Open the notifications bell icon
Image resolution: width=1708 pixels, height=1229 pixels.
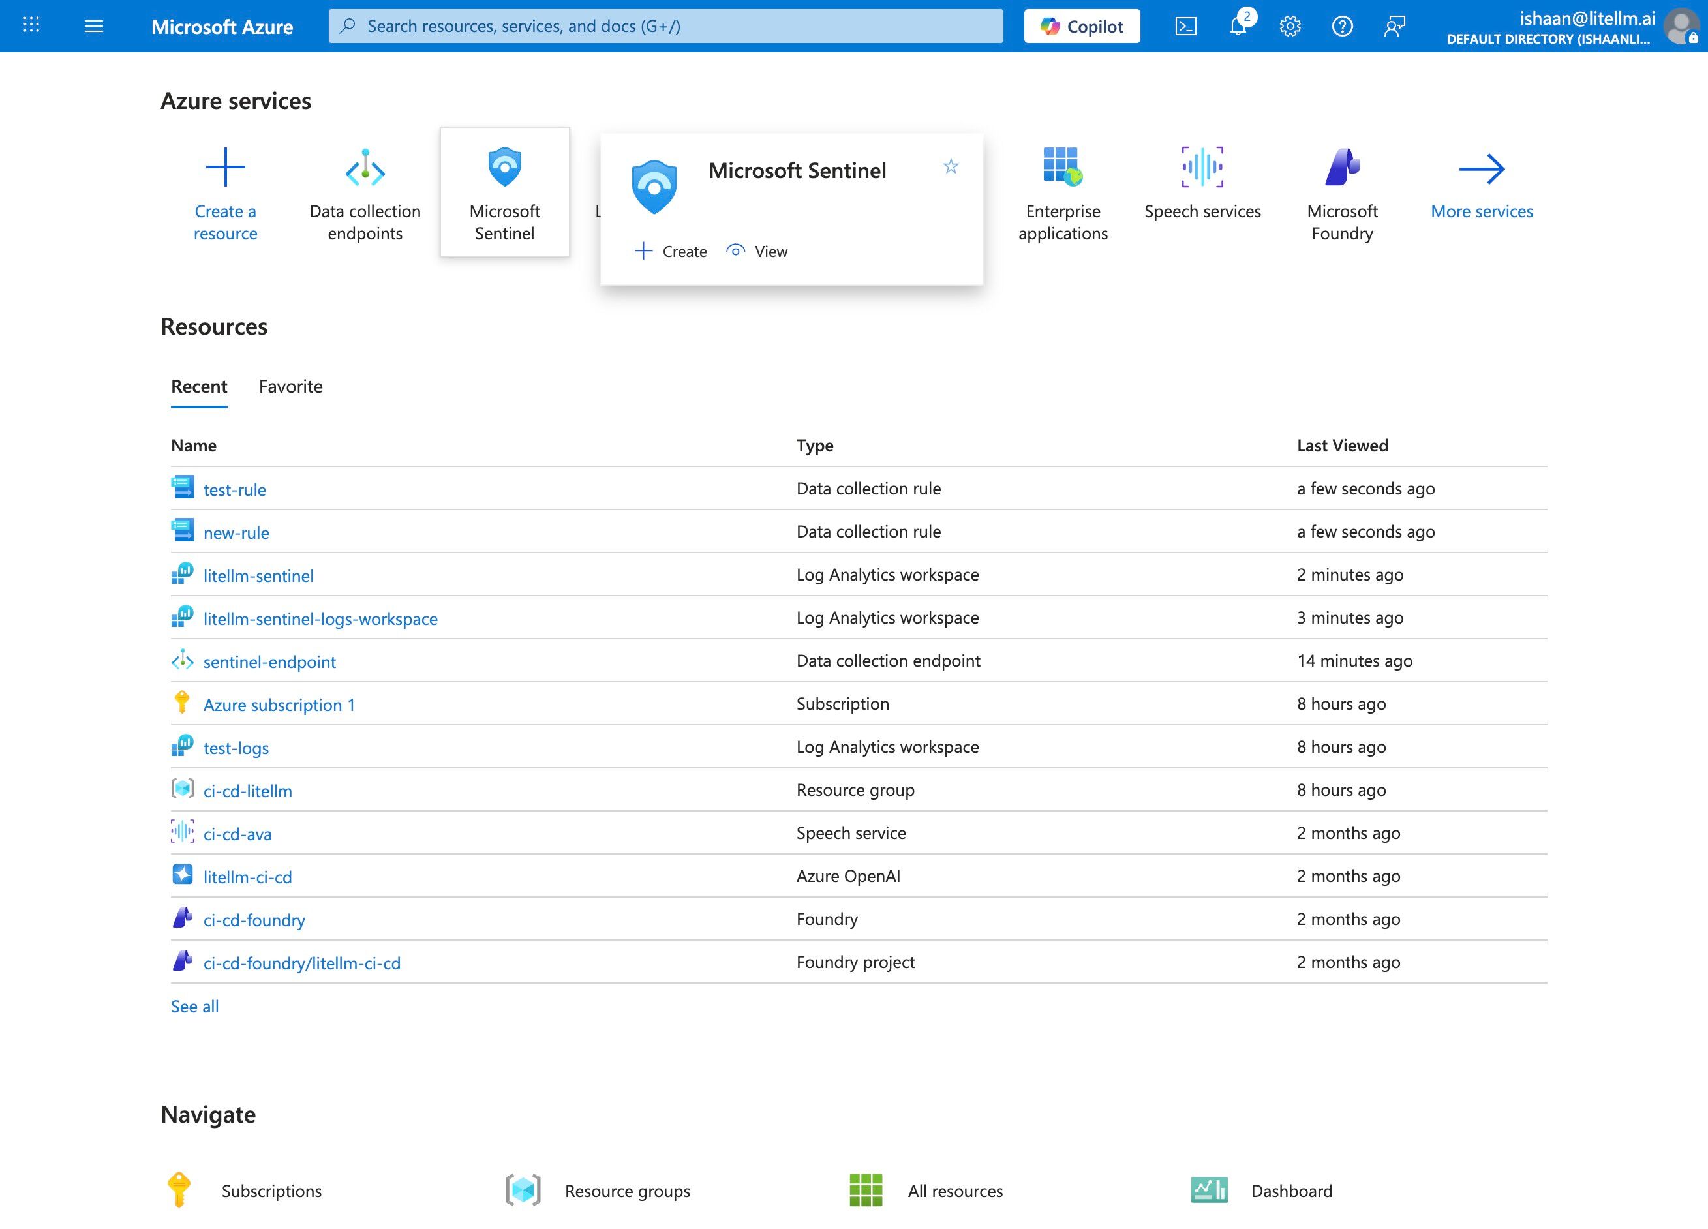[x=1239, y=26]
